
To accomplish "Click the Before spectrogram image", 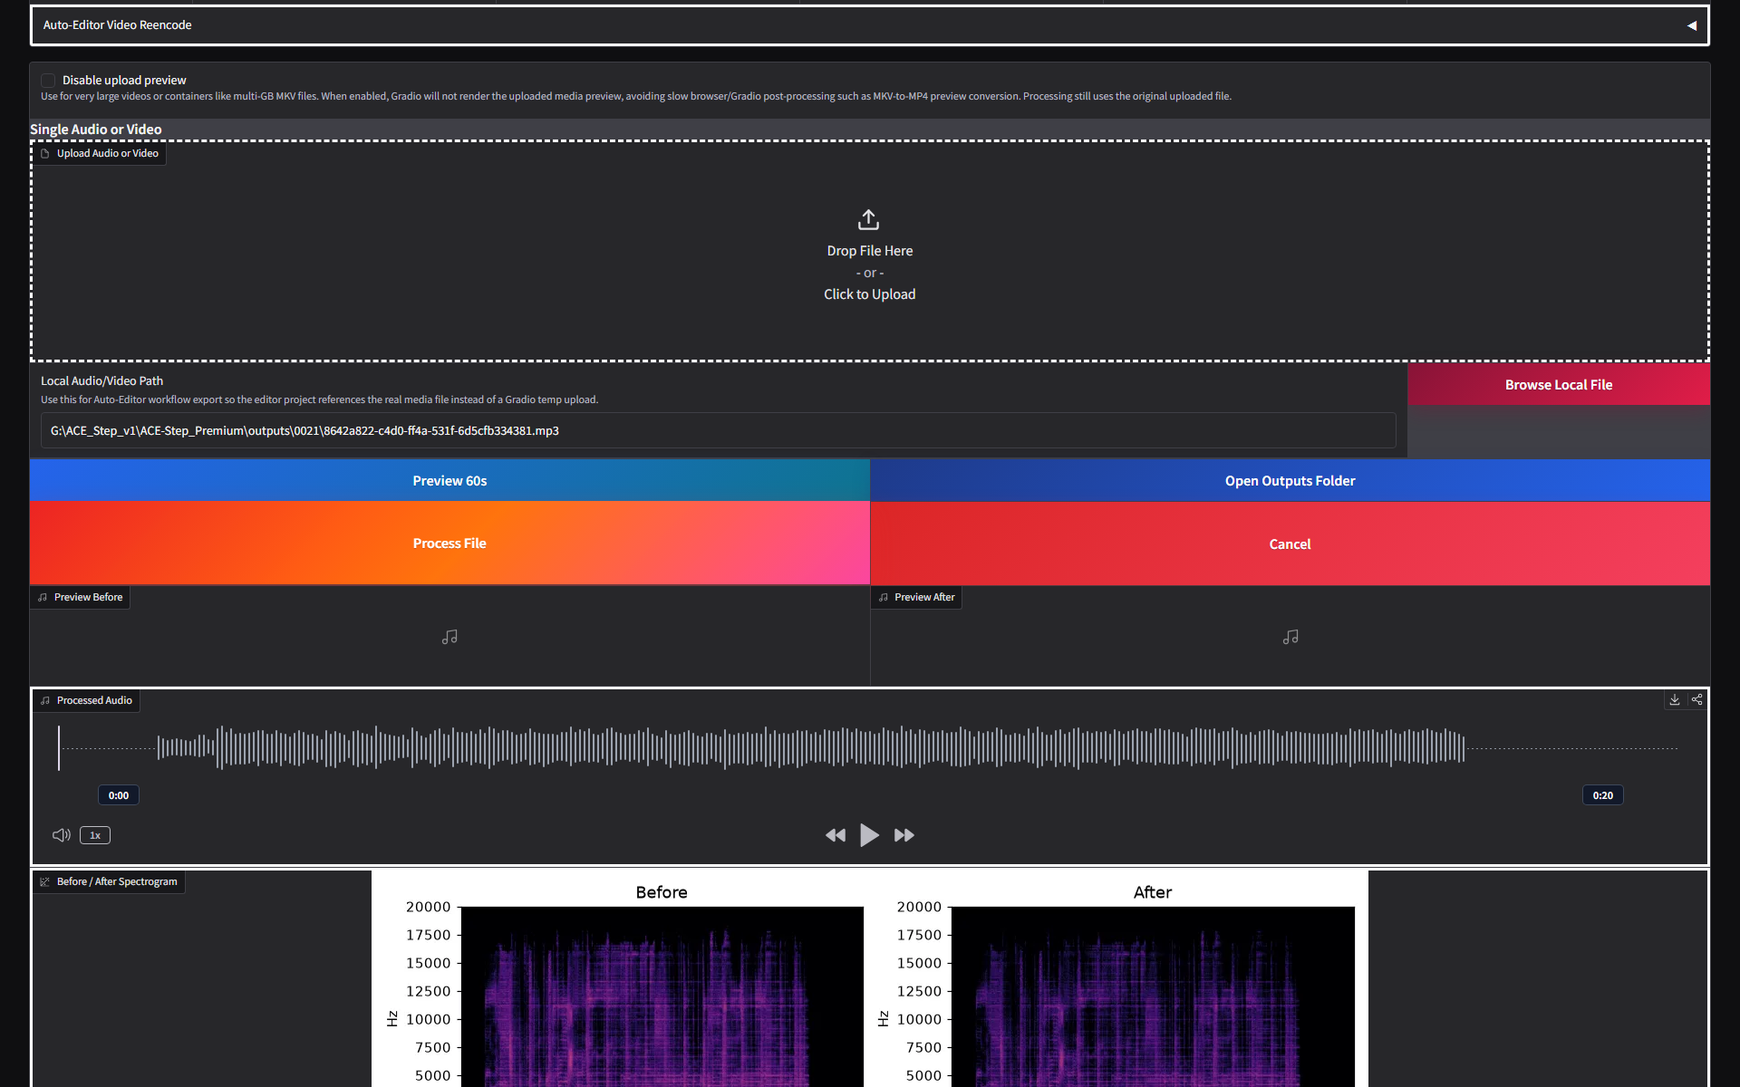I will [662, 996].
